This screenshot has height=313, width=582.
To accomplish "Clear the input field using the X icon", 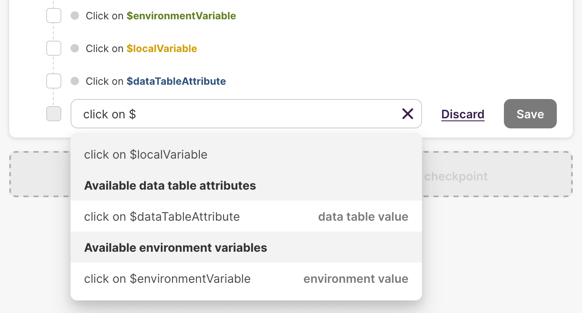I will point(407,114).
